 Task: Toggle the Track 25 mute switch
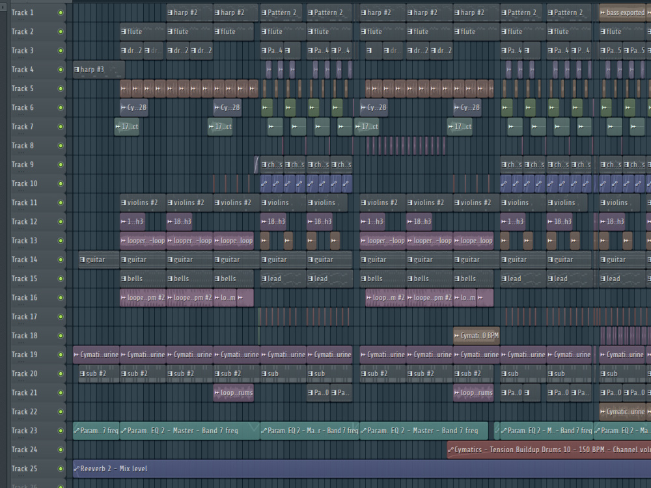61,468
